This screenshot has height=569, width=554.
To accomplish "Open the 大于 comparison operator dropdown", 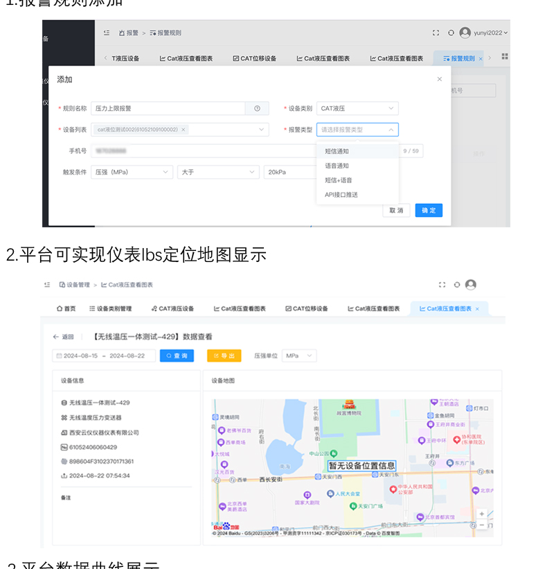I will pos(217,172).
